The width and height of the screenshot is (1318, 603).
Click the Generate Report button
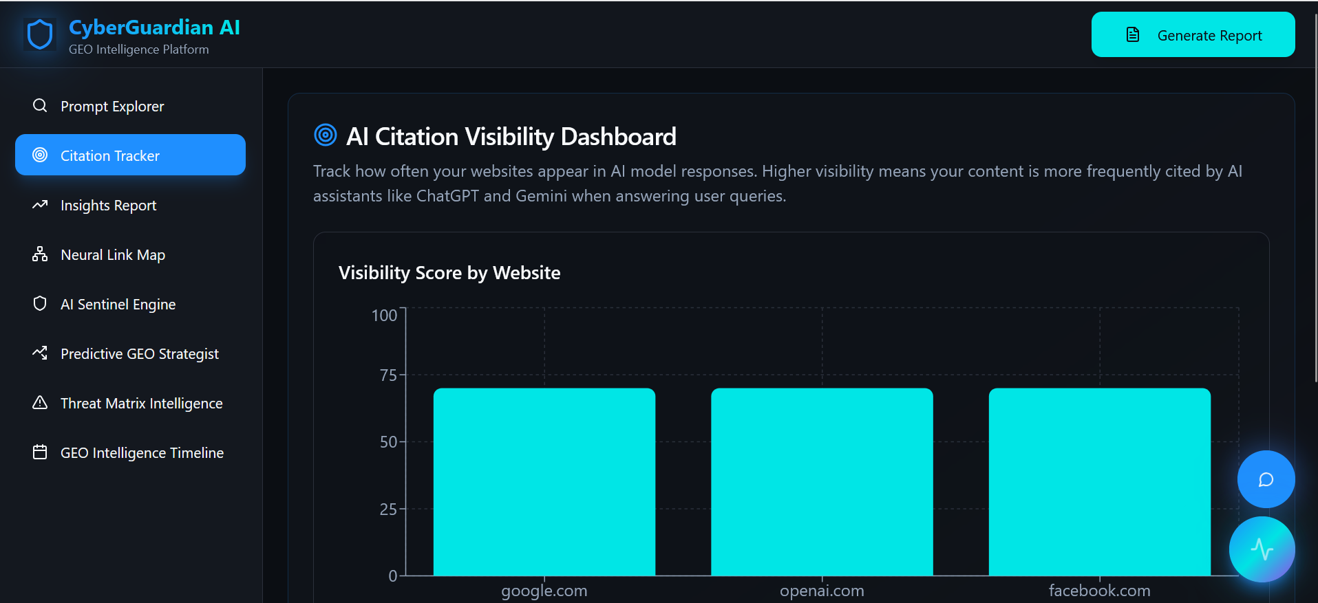tap(1193, 34)
